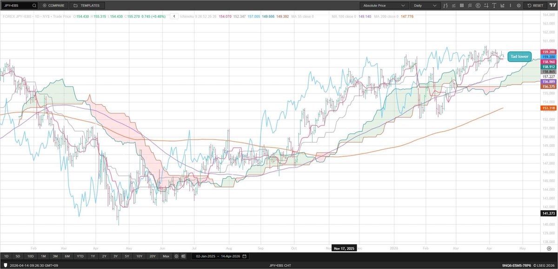Click the shield icon in status bar

[5, 265]
